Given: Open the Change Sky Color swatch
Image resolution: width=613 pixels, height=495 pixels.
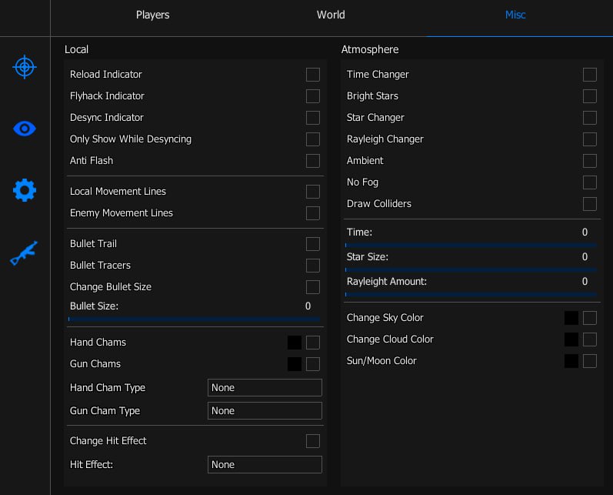Looking at the screenshot, I should pos(571,318).
